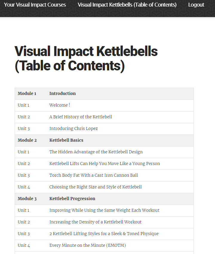The image size is (215, 254).
Task: View Improving While Using the Same Weight Each Workout
Action: (104, 210)
